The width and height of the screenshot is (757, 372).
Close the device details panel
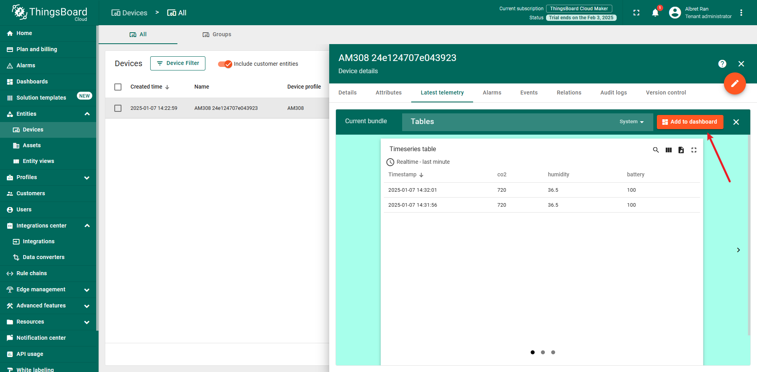click(x=741, y=64)
